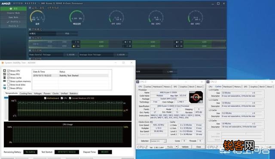
Task: Click the peak speed gauge in Ryzen Master
Action: coord(77,18)
